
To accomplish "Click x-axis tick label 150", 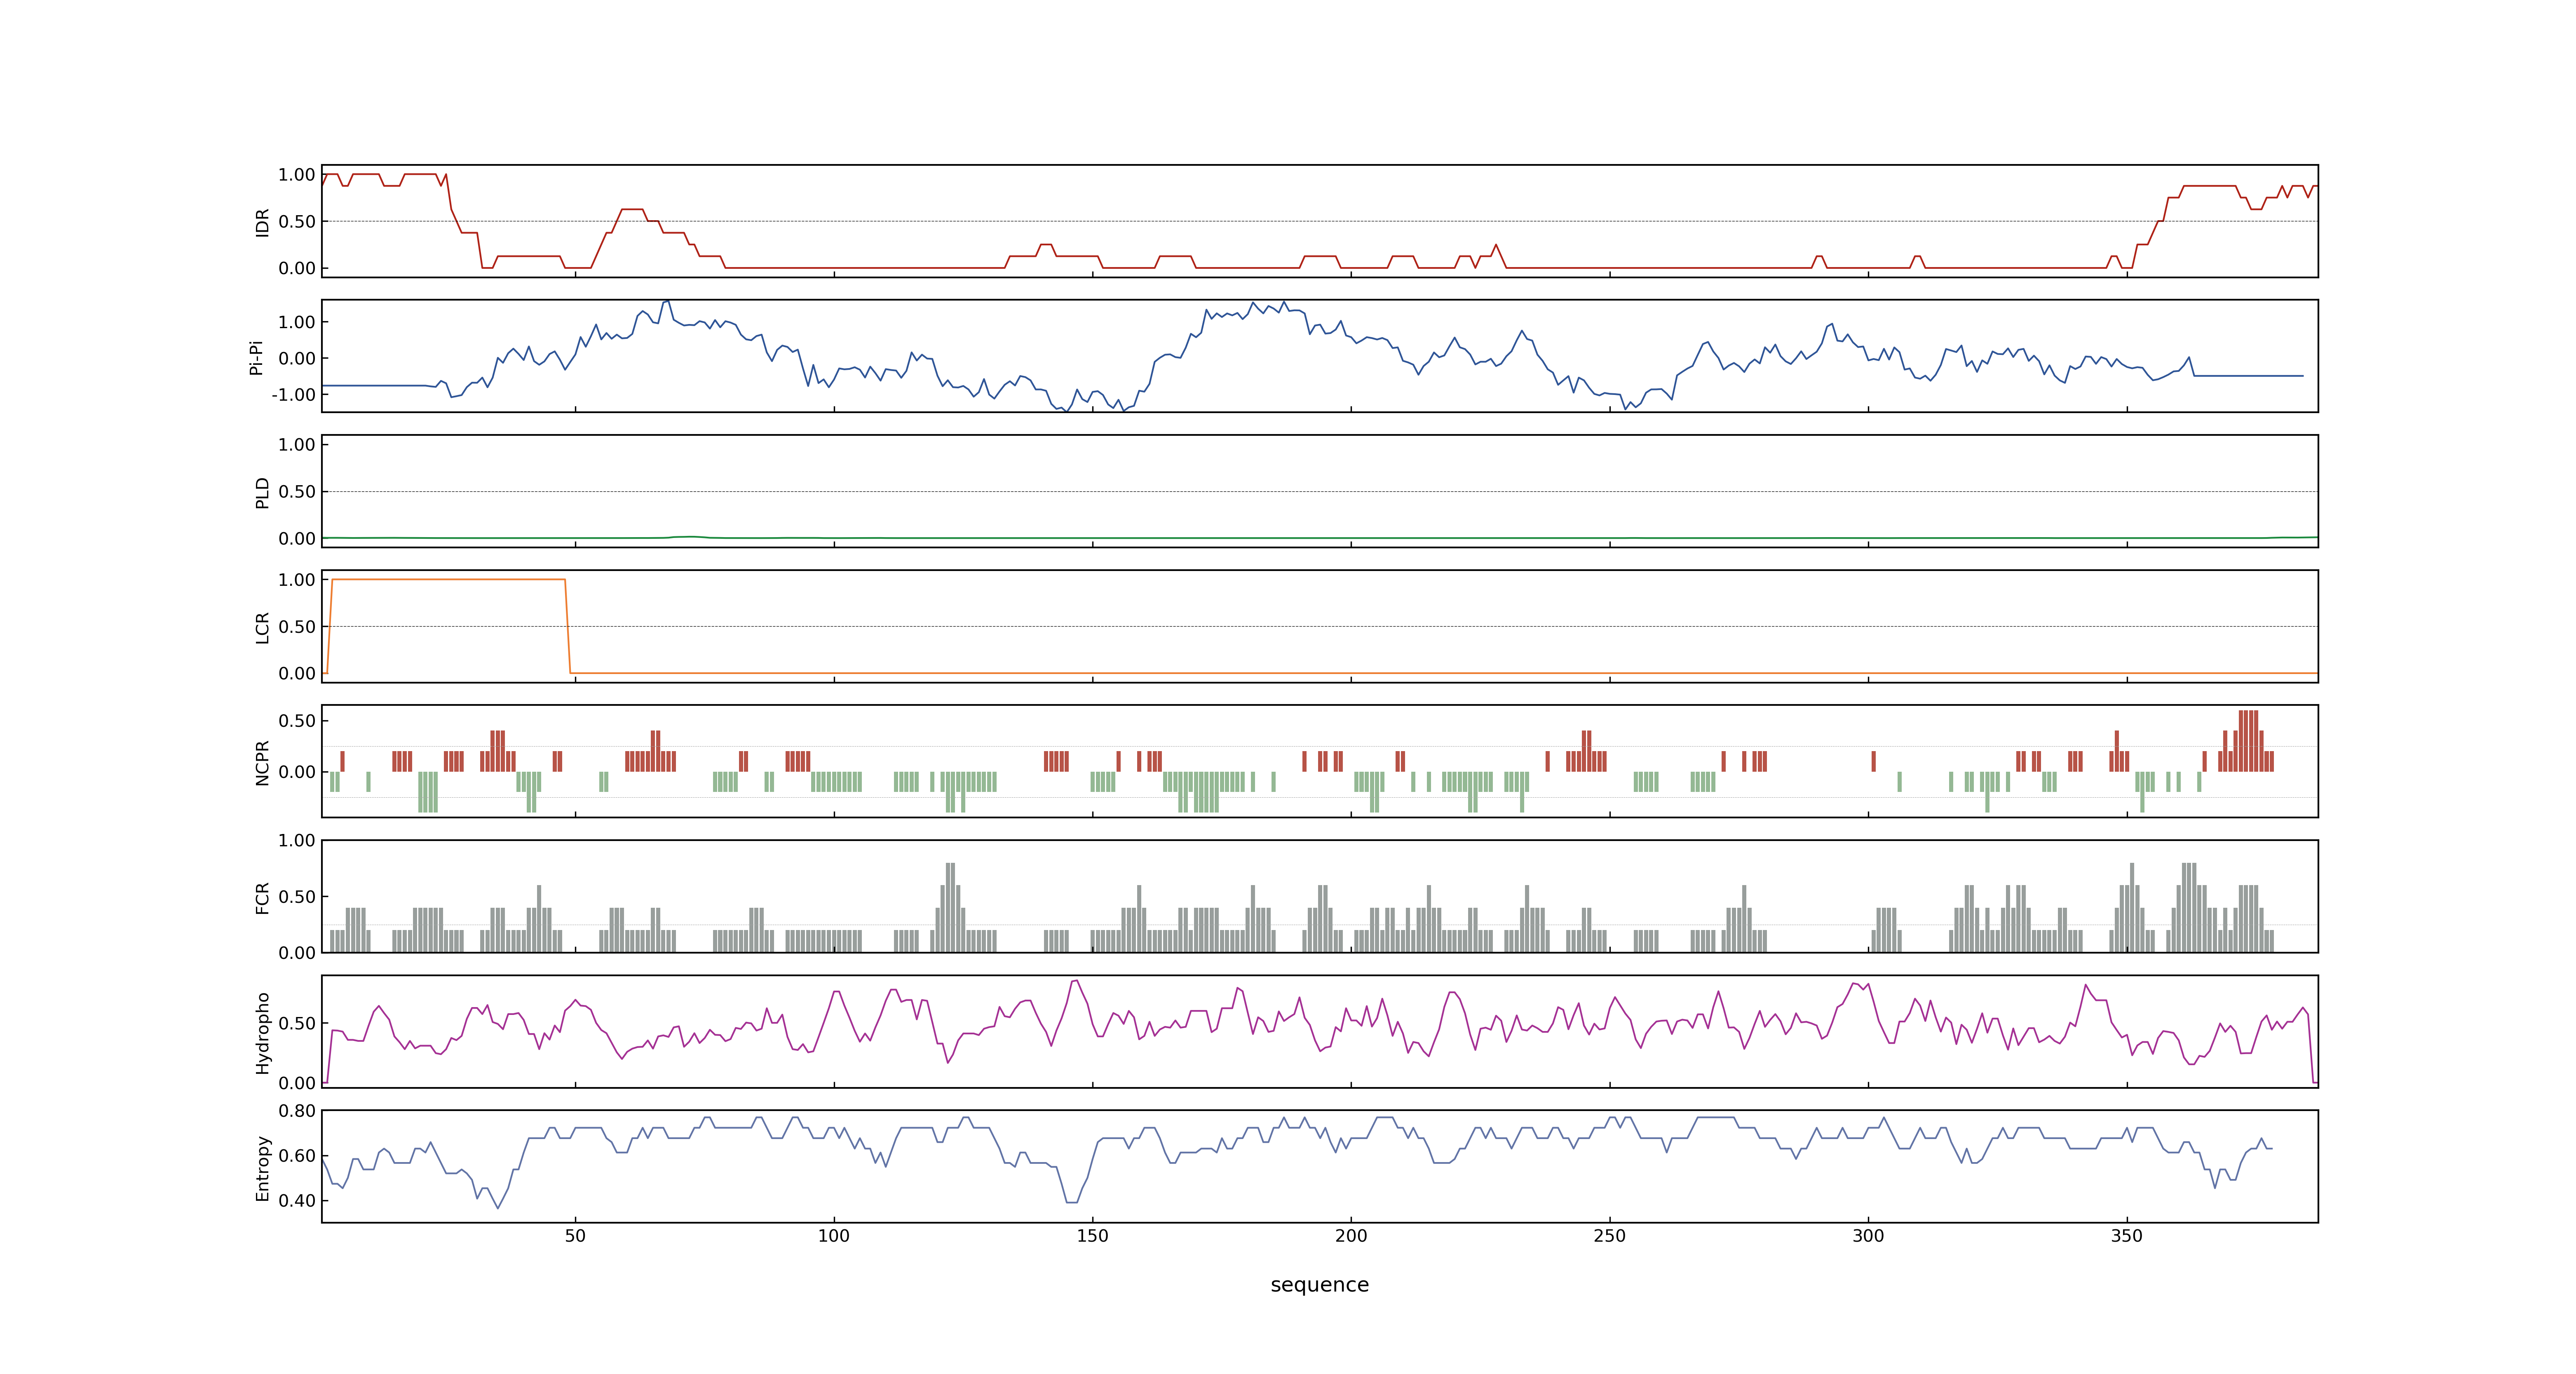I will [1092, 1236].
